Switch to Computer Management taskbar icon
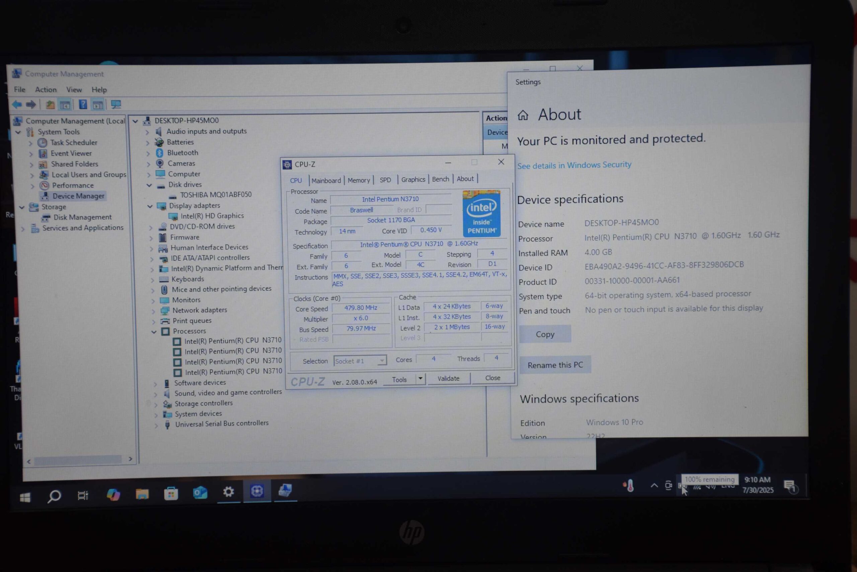857x572 pixels. coord(285,490)
